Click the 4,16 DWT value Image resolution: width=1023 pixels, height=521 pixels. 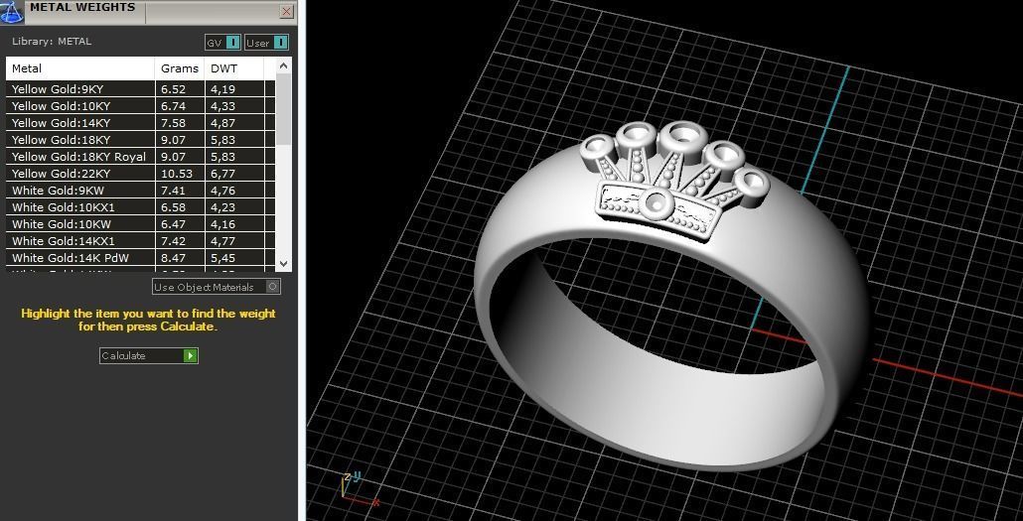click(x=223, y=224)
